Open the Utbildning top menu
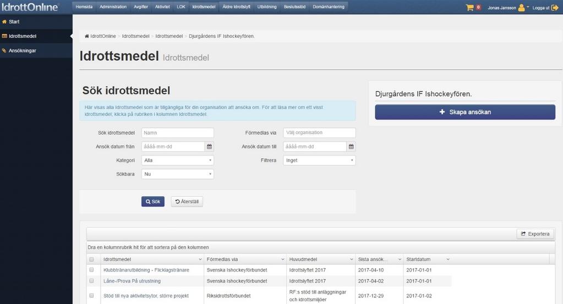Viewport: 563px width, 304px height. click(267, 7)
